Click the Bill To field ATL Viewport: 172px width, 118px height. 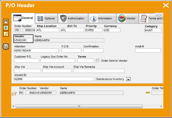pos(72,30)
